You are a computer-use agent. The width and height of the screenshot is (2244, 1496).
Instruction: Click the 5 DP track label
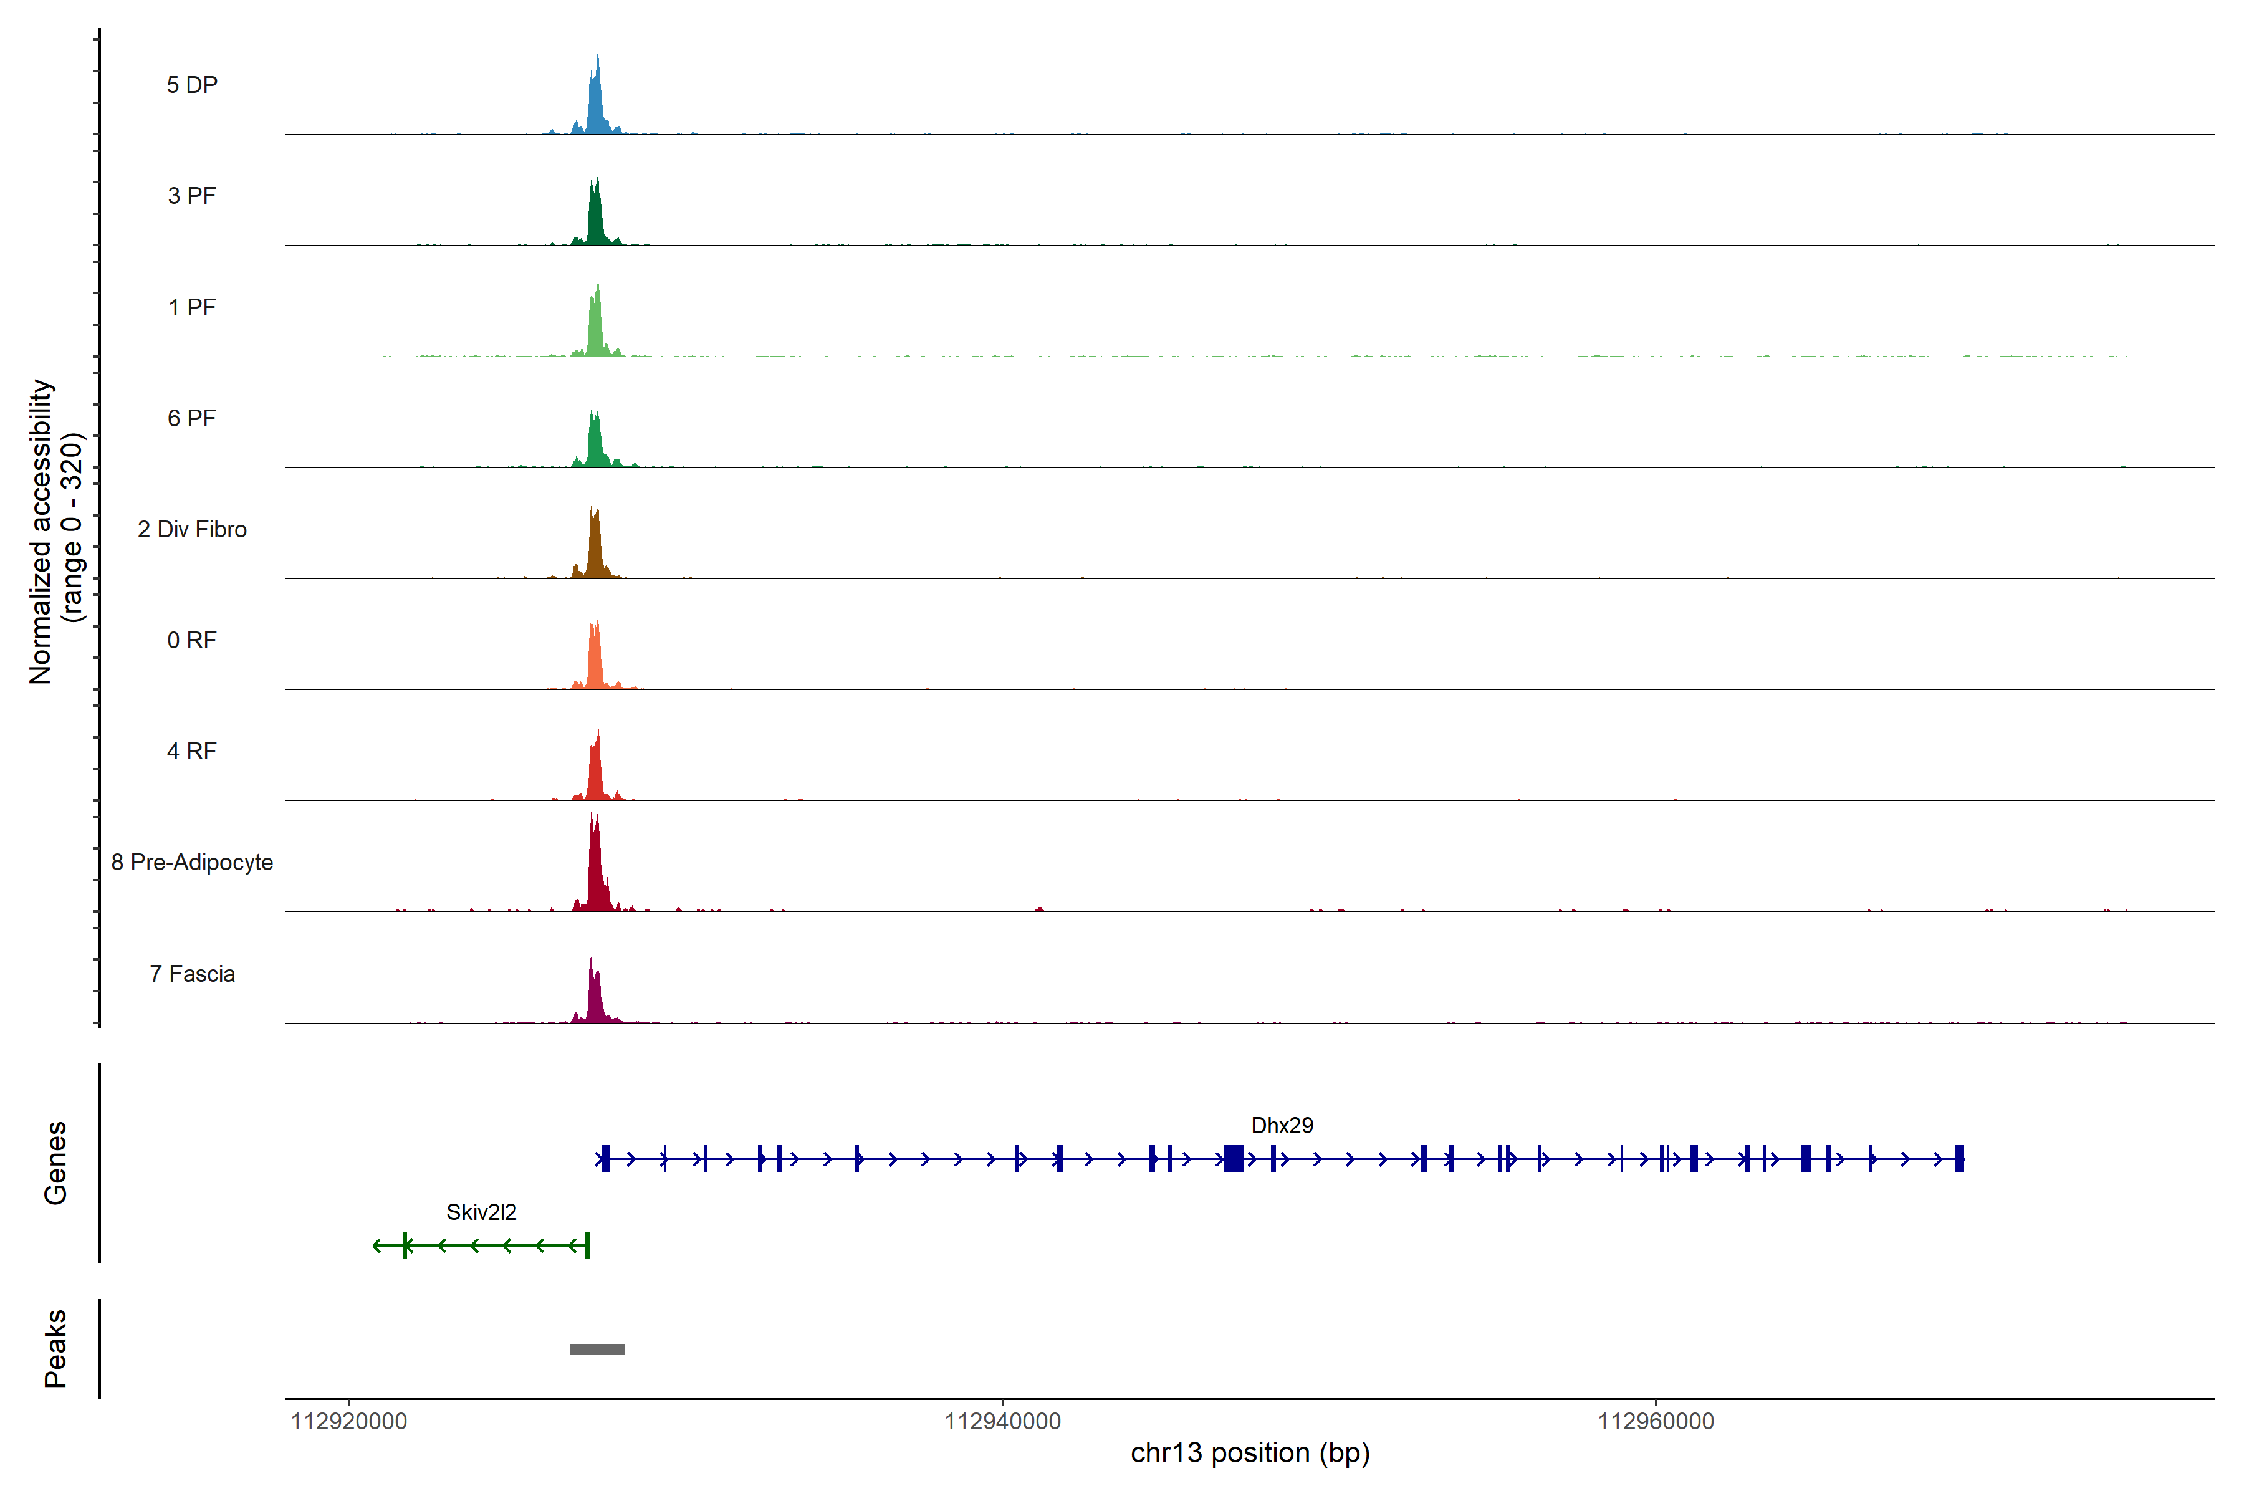[x=192, y=85]
